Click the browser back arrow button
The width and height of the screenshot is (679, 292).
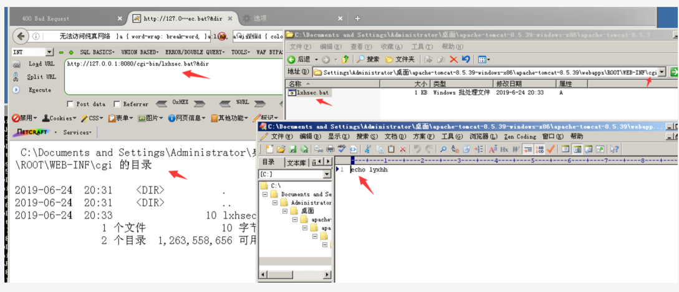[21, 36]
